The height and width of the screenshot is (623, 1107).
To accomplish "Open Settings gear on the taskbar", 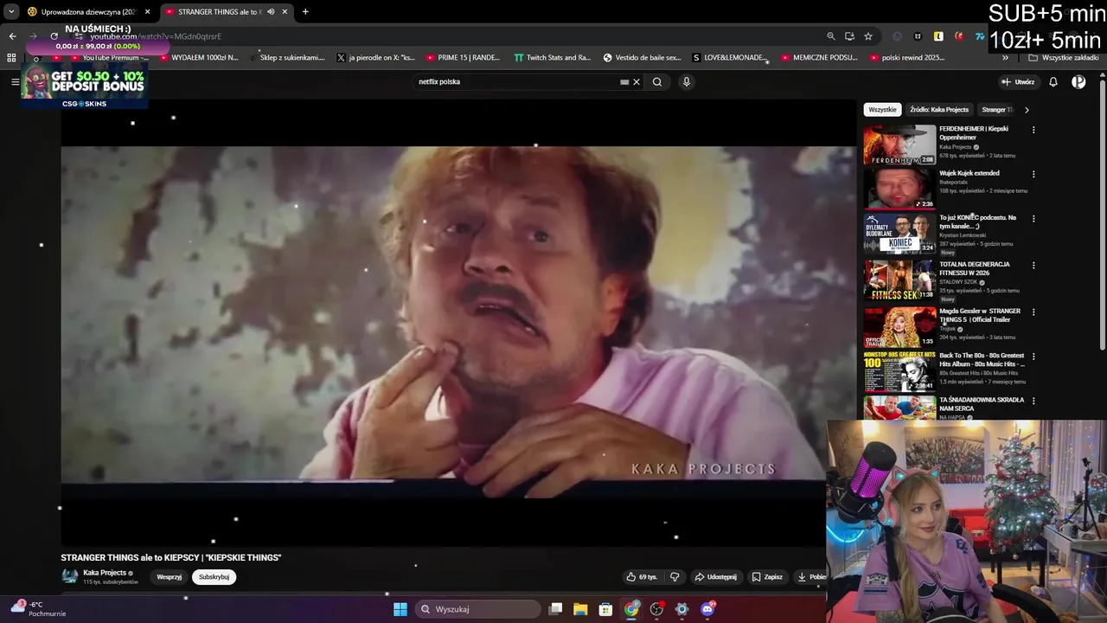I will pos(681,609).
